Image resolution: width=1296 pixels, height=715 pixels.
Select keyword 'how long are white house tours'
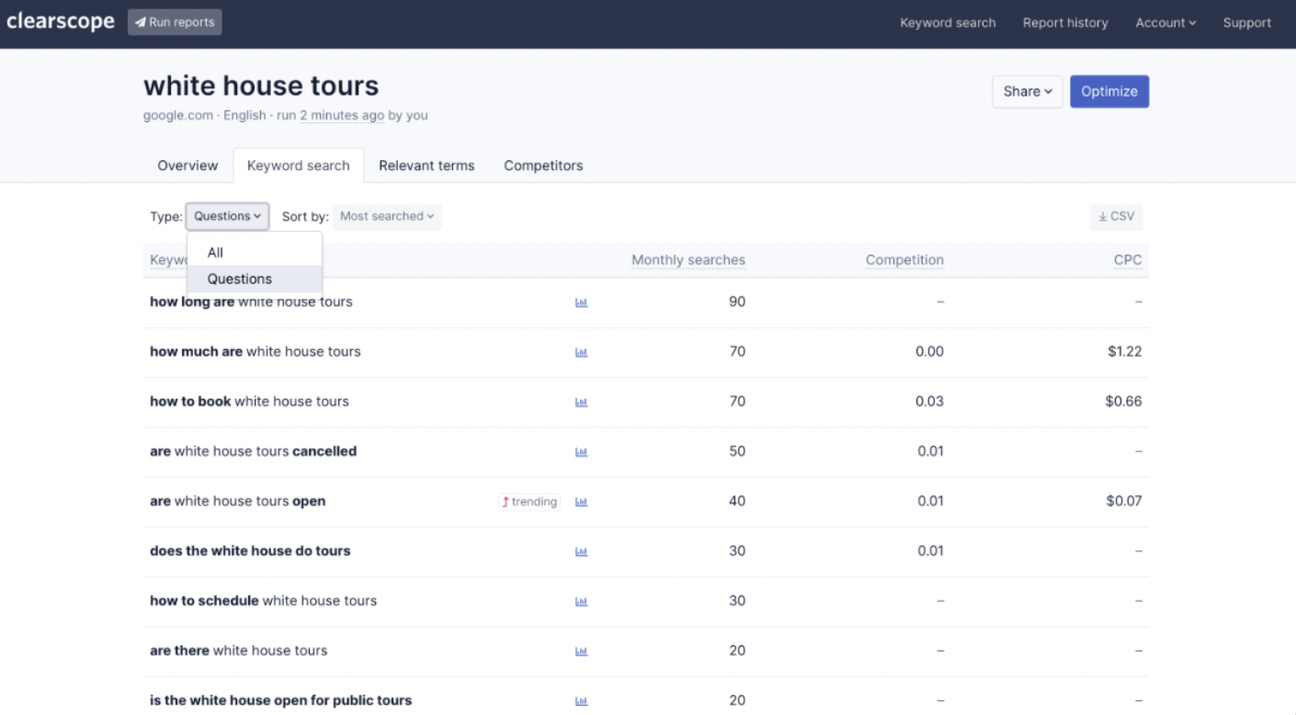click(251, 302)
